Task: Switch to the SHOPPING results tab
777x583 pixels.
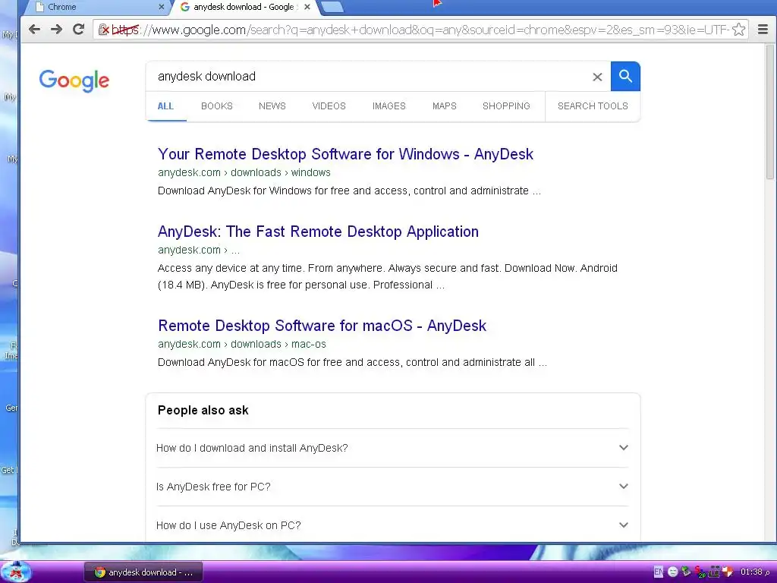Action: point(506,106)
